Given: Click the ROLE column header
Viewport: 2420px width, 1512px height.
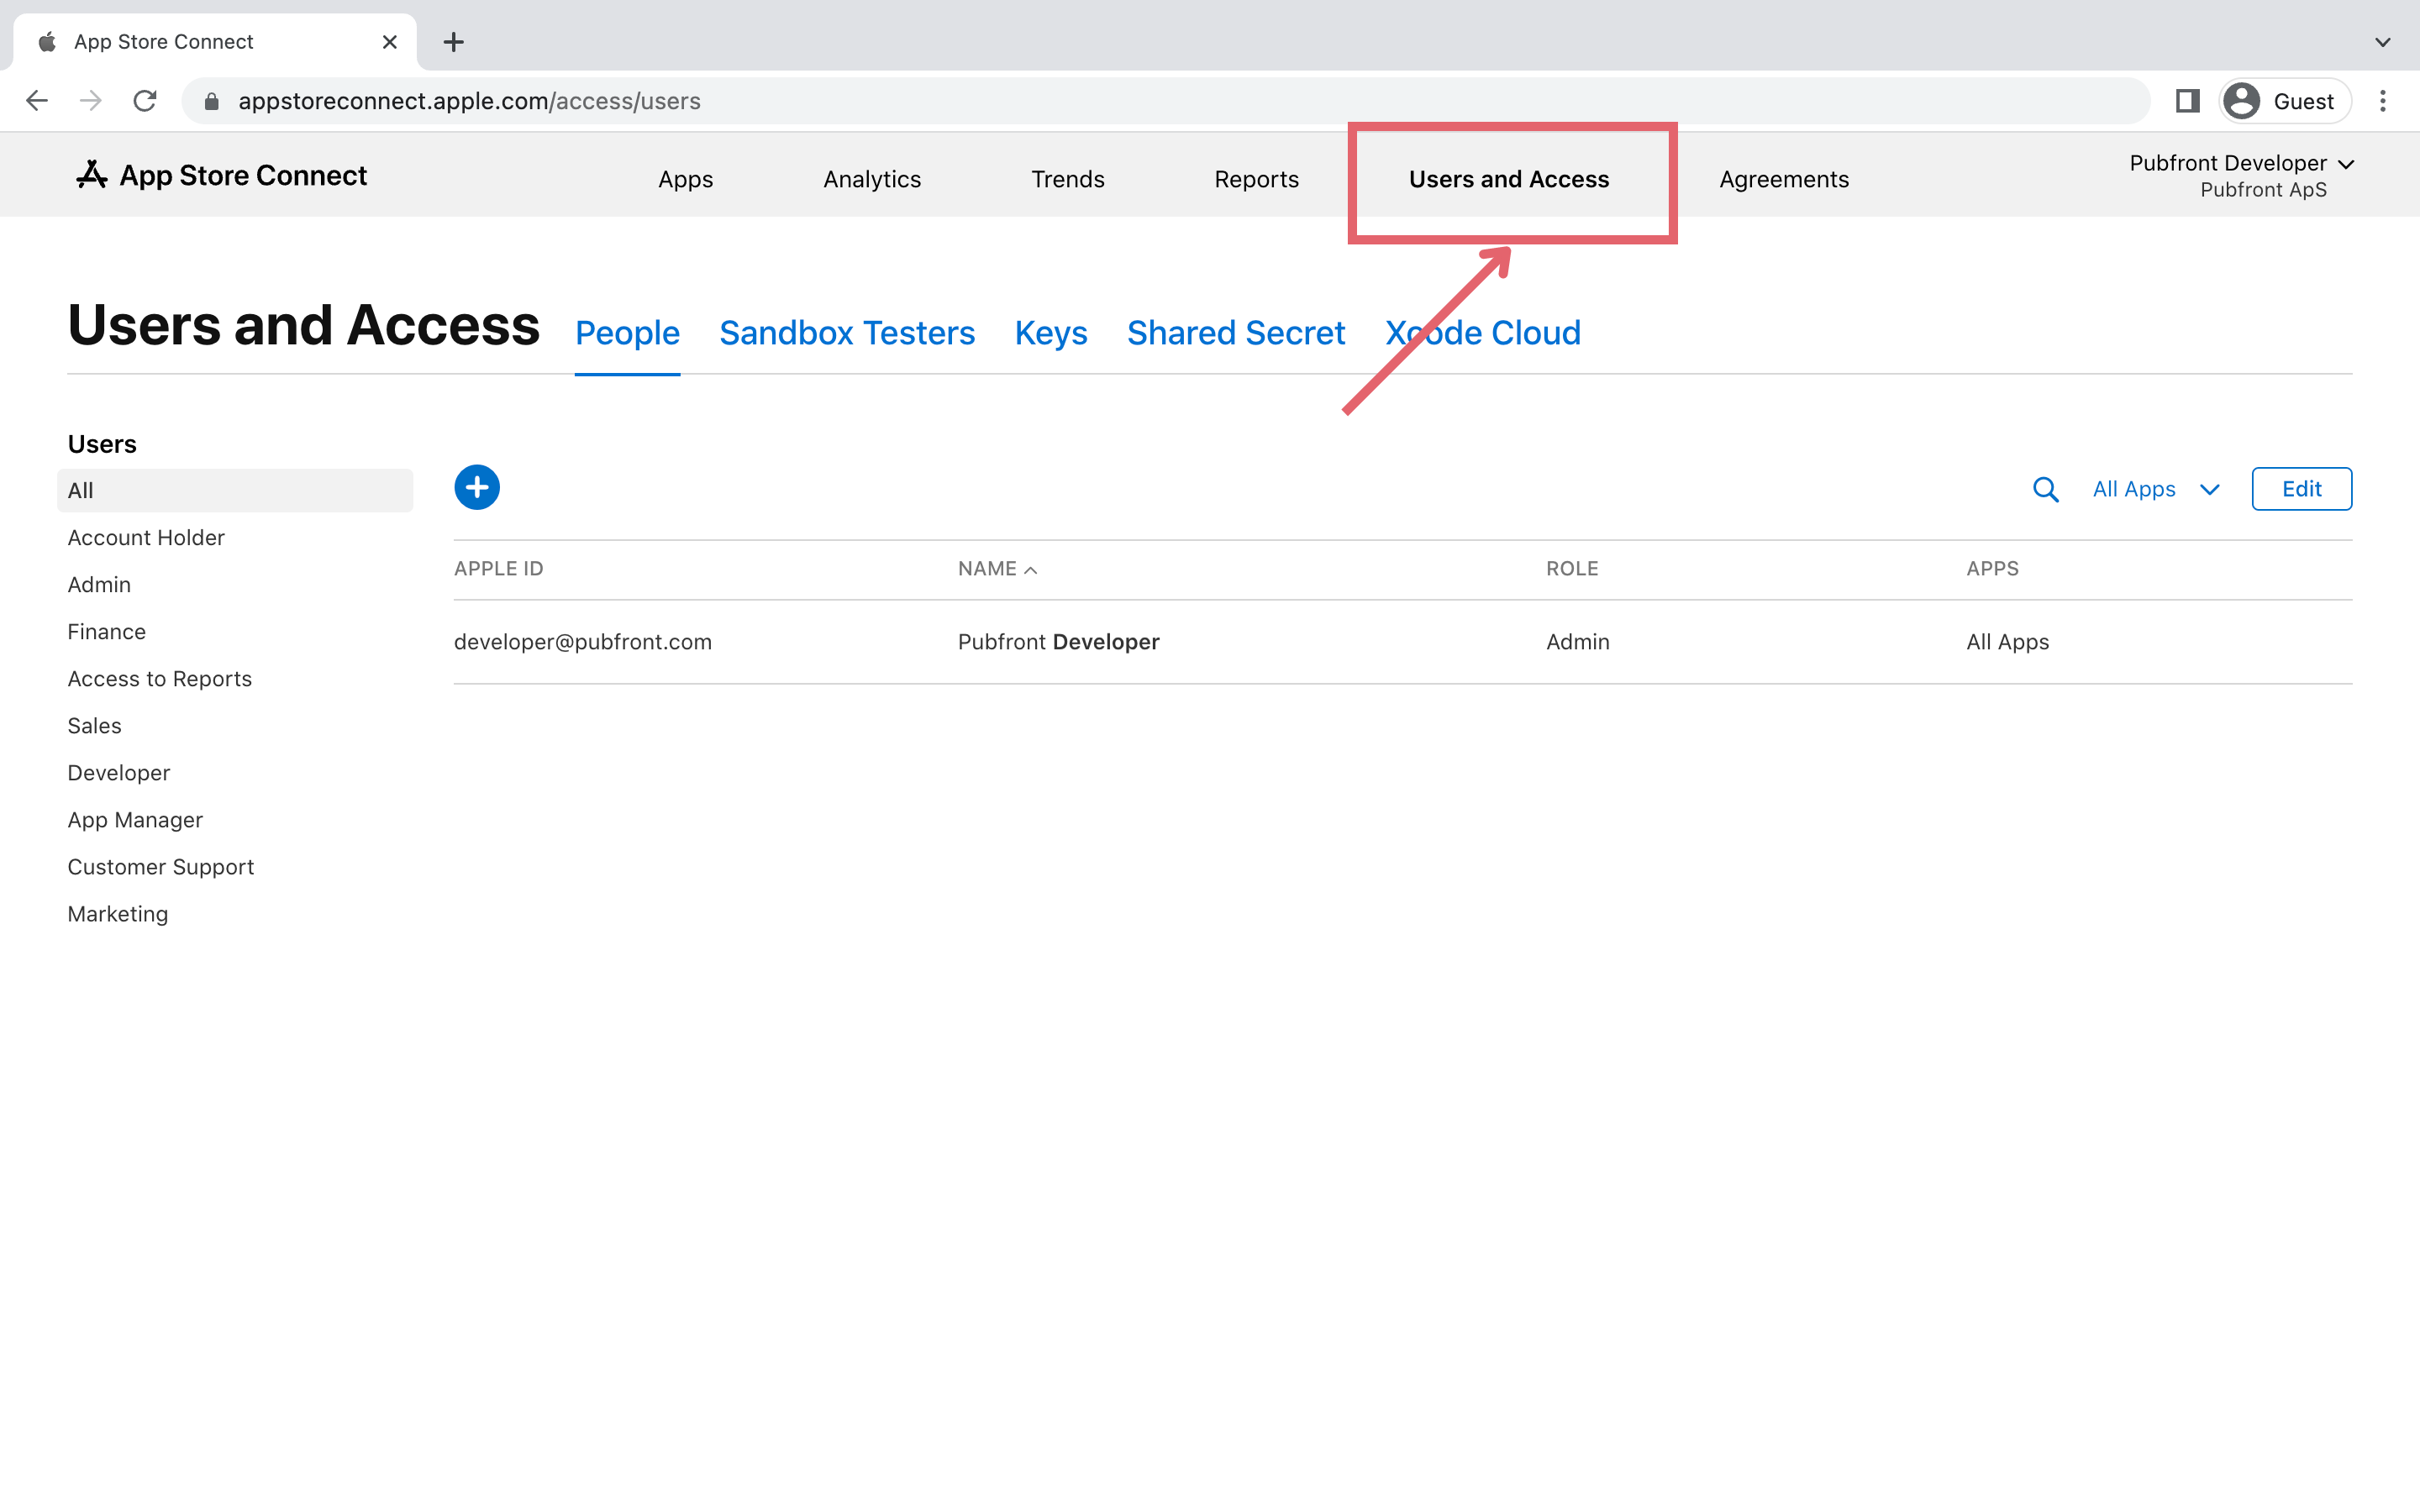Looking at the screenshot, I should click(x=1572, y=569).
